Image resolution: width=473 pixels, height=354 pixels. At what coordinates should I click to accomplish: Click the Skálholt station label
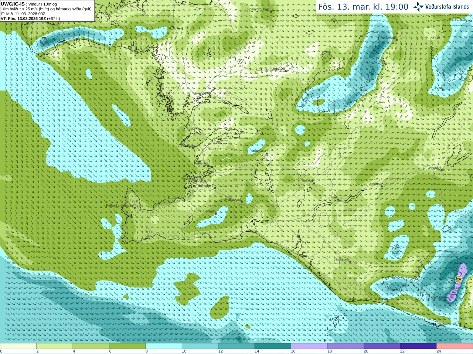(308, 181)
